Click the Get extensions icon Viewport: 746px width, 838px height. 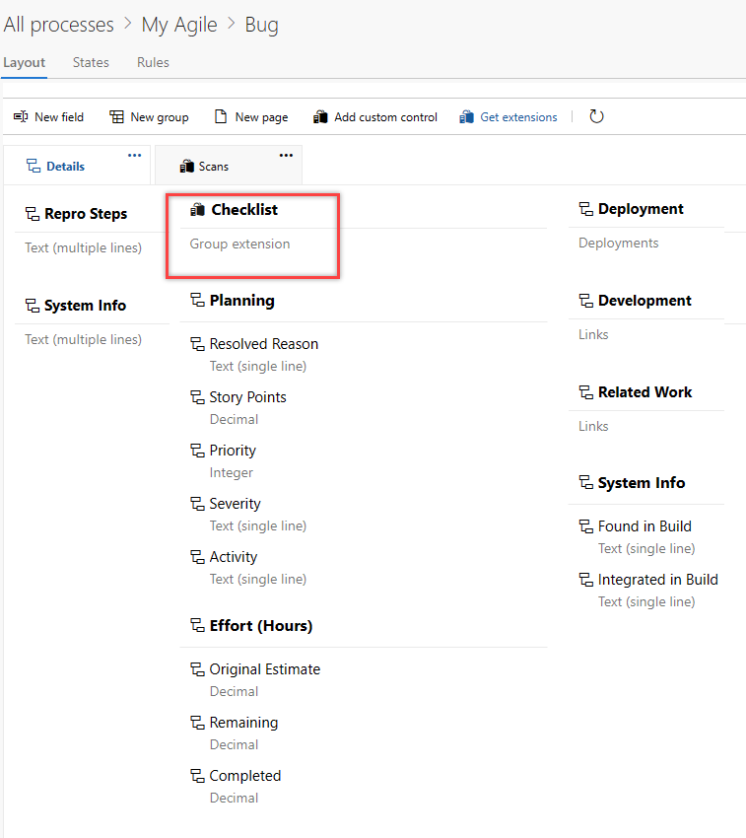tap(466, 115)
